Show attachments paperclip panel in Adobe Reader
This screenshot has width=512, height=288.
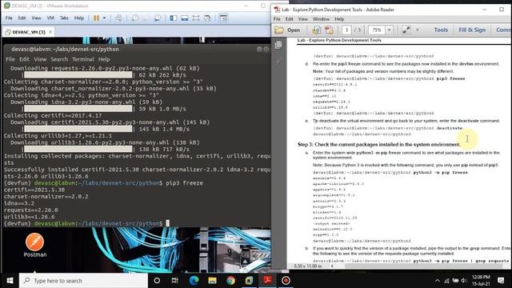click(278, 61)
